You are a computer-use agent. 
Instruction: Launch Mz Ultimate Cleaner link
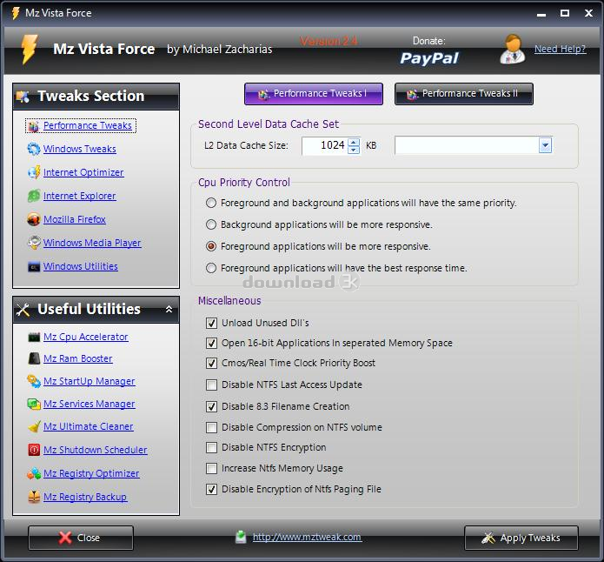89,426
